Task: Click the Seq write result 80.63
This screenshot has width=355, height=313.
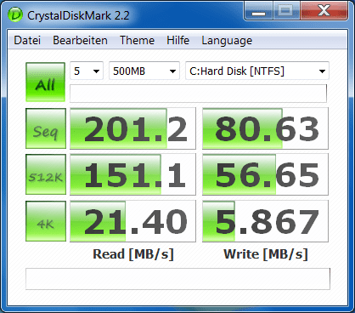Action: (265, 128)
